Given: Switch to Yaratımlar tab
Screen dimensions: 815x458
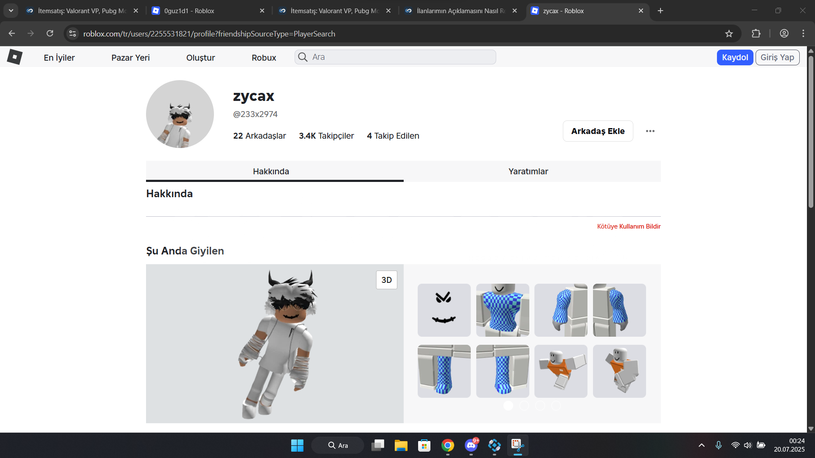Looking at the screenshot, I should click(x=532, y=171).
